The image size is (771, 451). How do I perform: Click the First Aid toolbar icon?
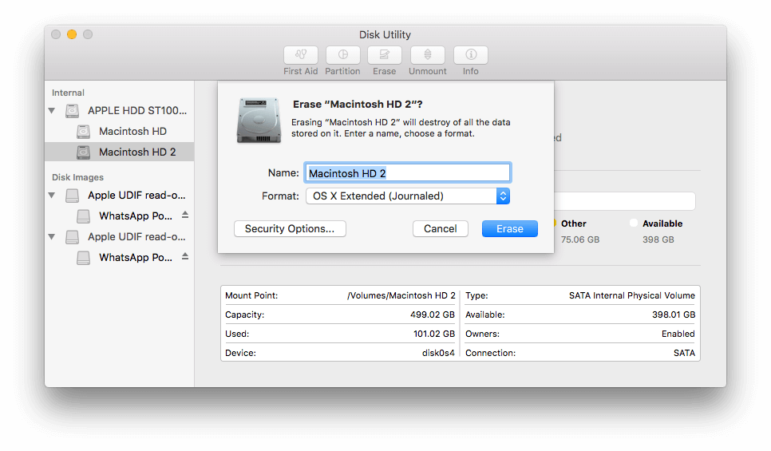[x=300, y=55]
